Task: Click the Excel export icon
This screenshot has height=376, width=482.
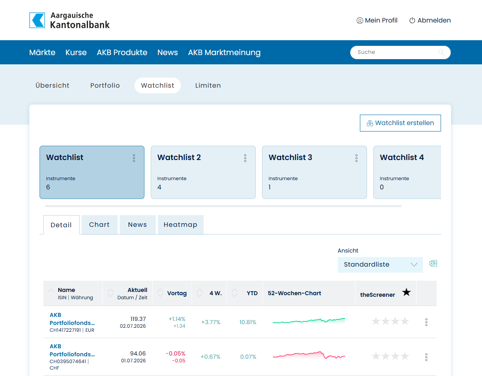Action: click(433, 263)
